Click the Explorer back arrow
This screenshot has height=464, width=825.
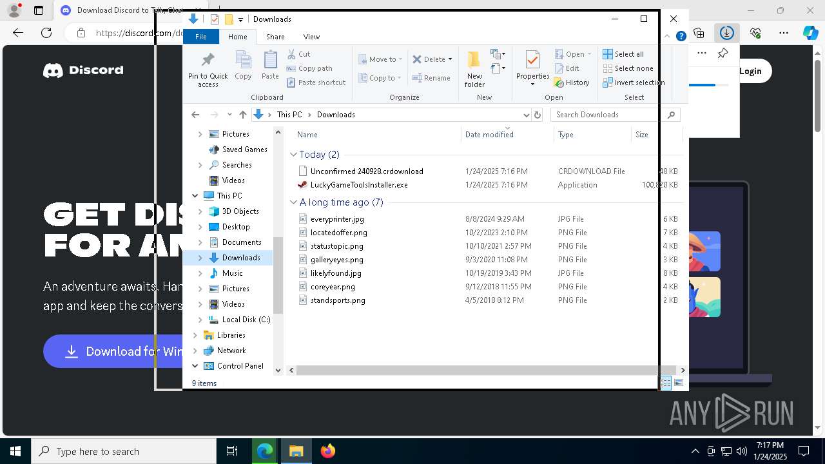[x=195, y=115]
